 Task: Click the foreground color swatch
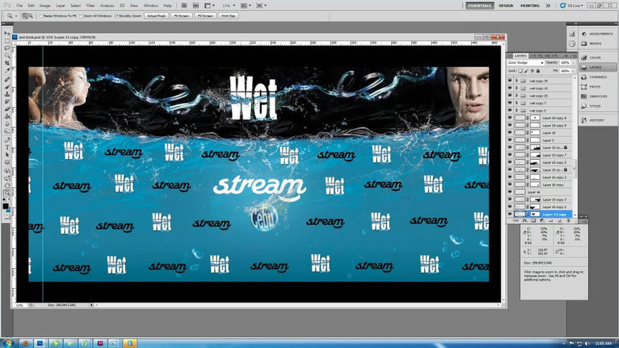click(x=6, y=206)
